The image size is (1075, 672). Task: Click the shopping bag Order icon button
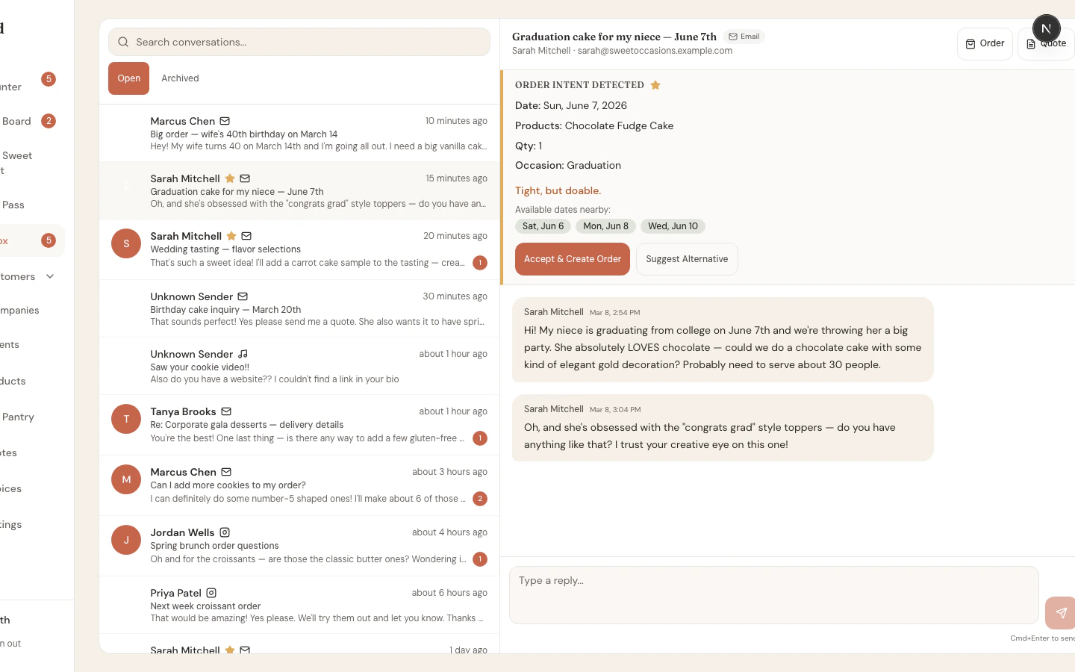pyautogui.click(x=985, y=43)
